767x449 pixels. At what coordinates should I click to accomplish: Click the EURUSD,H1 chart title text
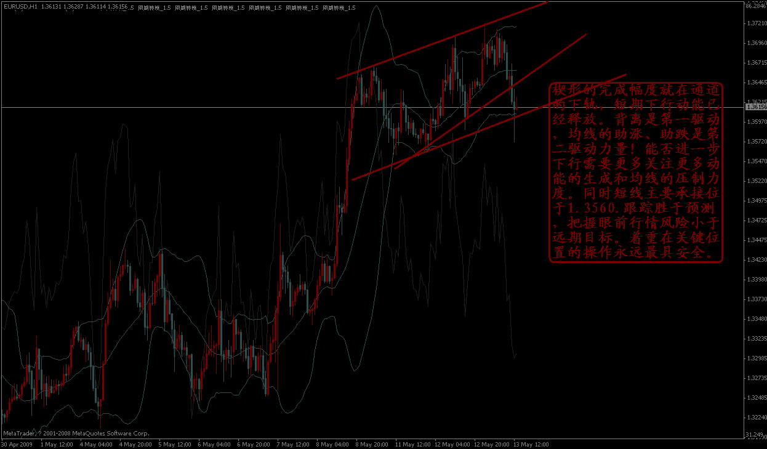[20, 7]
